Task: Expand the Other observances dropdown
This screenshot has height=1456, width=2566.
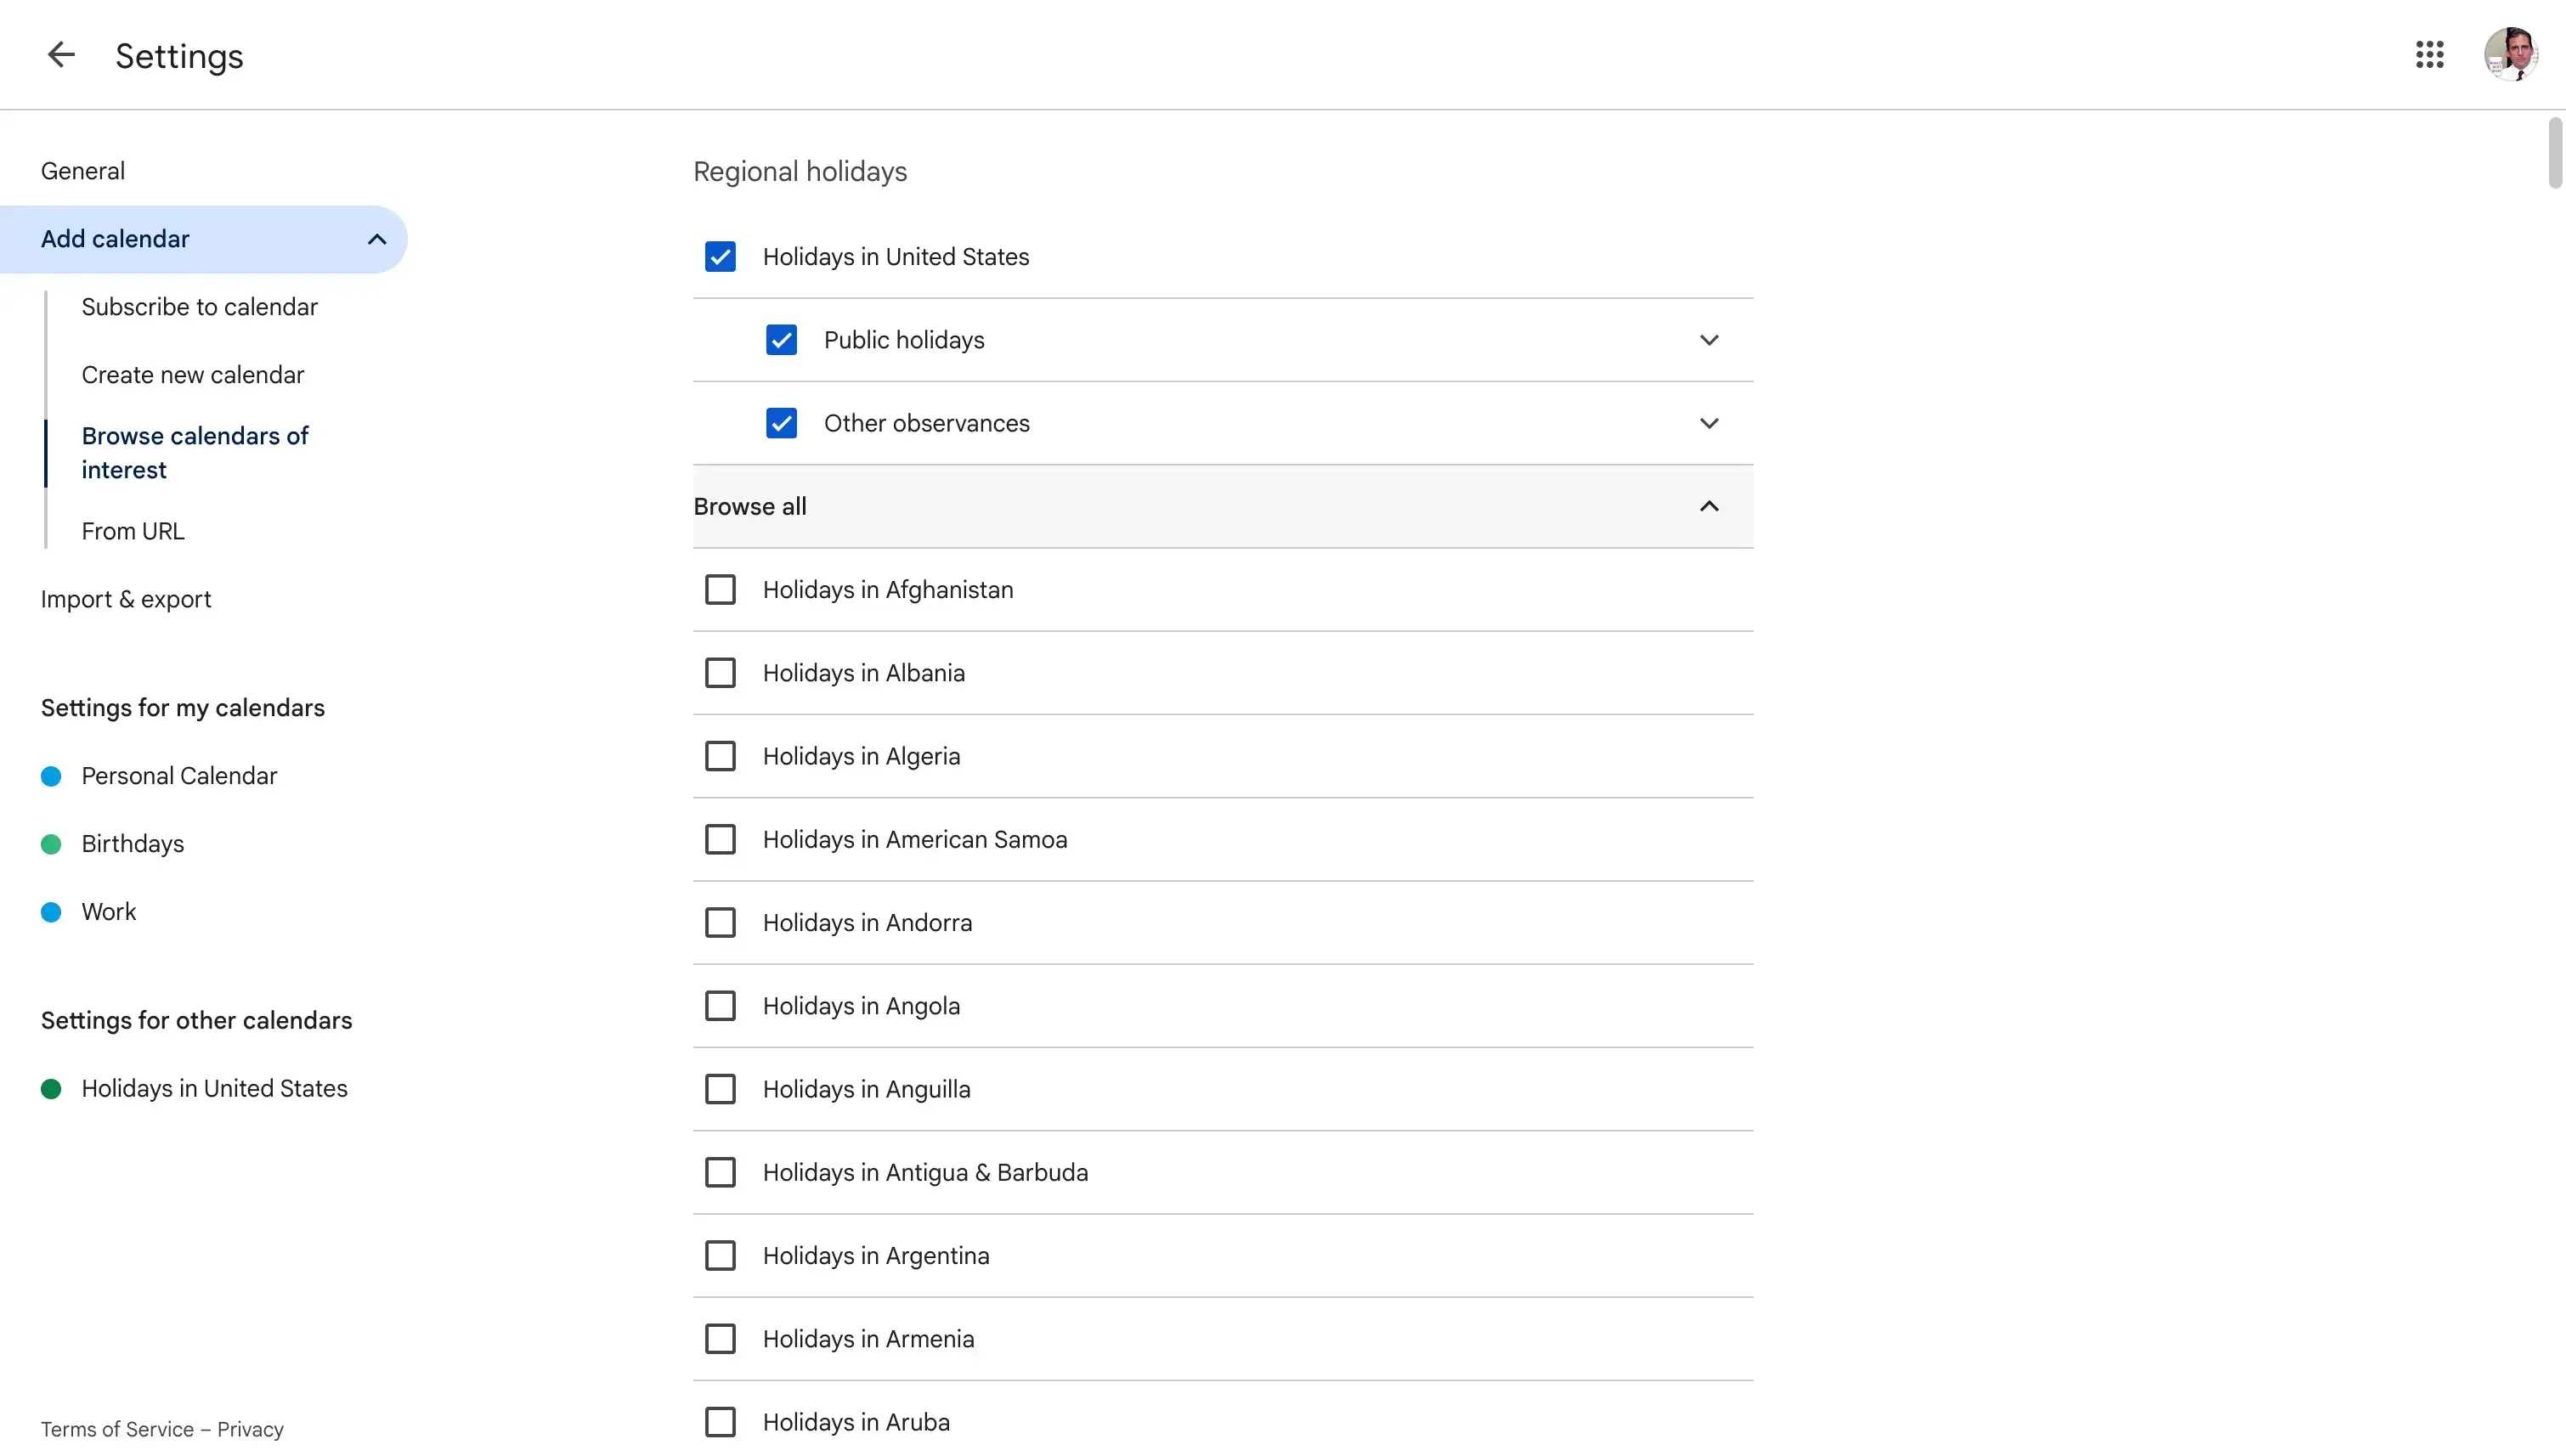Action: pyautogui.click(x=1709, y=423)
